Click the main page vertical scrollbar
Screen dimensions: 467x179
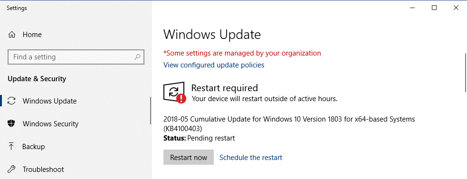[466, 73]
